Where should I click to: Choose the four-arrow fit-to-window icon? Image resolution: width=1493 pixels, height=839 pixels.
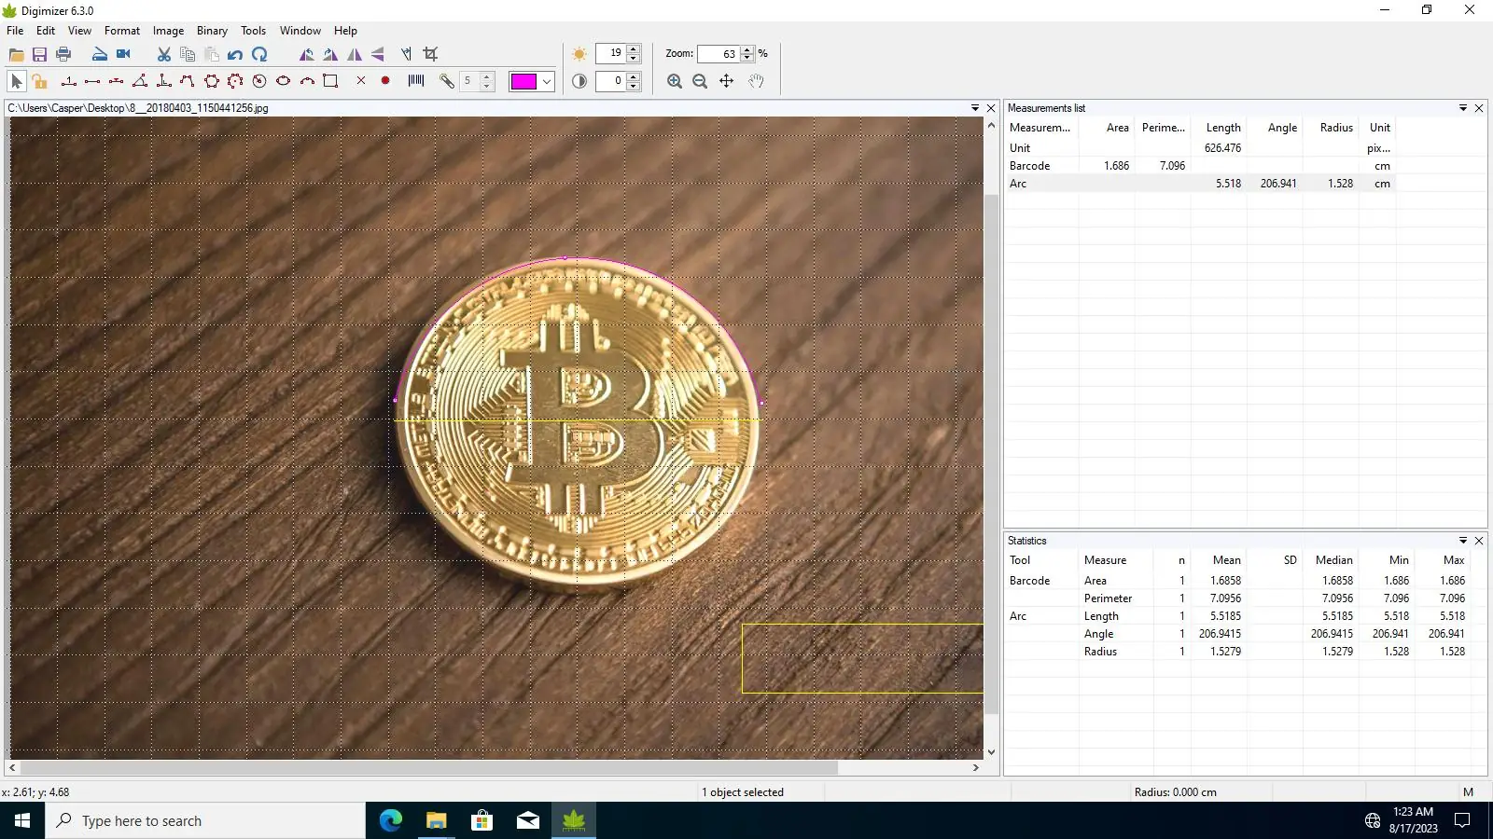click(x=726, y=81)
